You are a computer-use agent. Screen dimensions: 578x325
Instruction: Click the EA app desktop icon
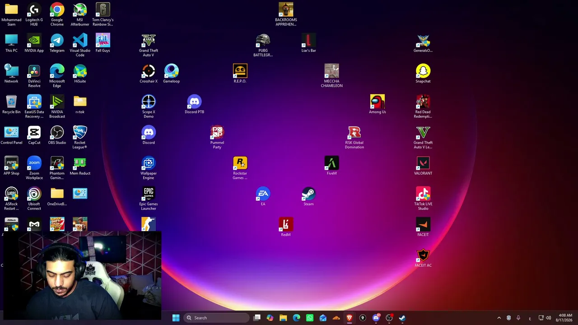[x=263, y=196]
